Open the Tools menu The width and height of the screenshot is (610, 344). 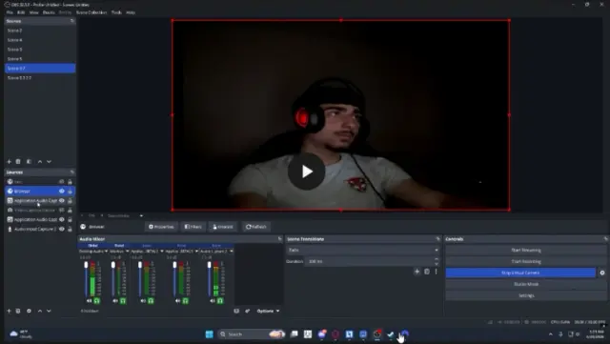116,12
